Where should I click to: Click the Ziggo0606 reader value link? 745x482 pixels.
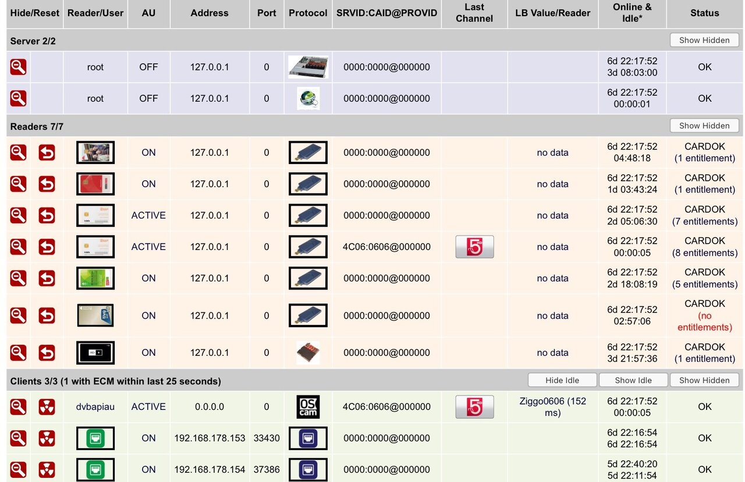[552, 407]
